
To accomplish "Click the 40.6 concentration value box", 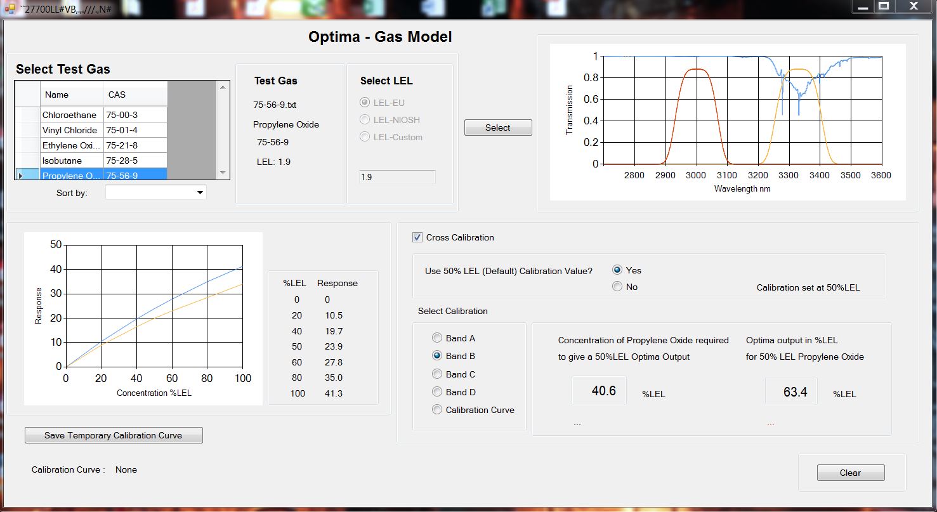I will pos(600,391).
